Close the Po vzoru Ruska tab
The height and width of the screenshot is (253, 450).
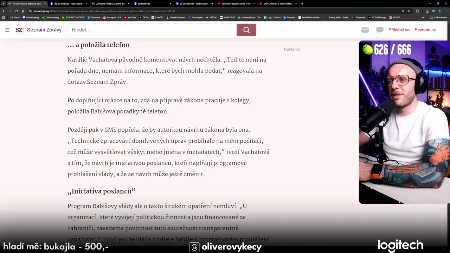45,4
